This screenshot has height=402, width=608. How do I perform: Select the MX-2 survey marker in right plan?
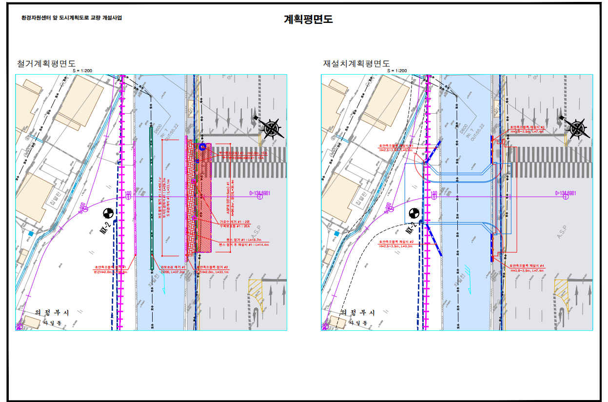point(414,213)
